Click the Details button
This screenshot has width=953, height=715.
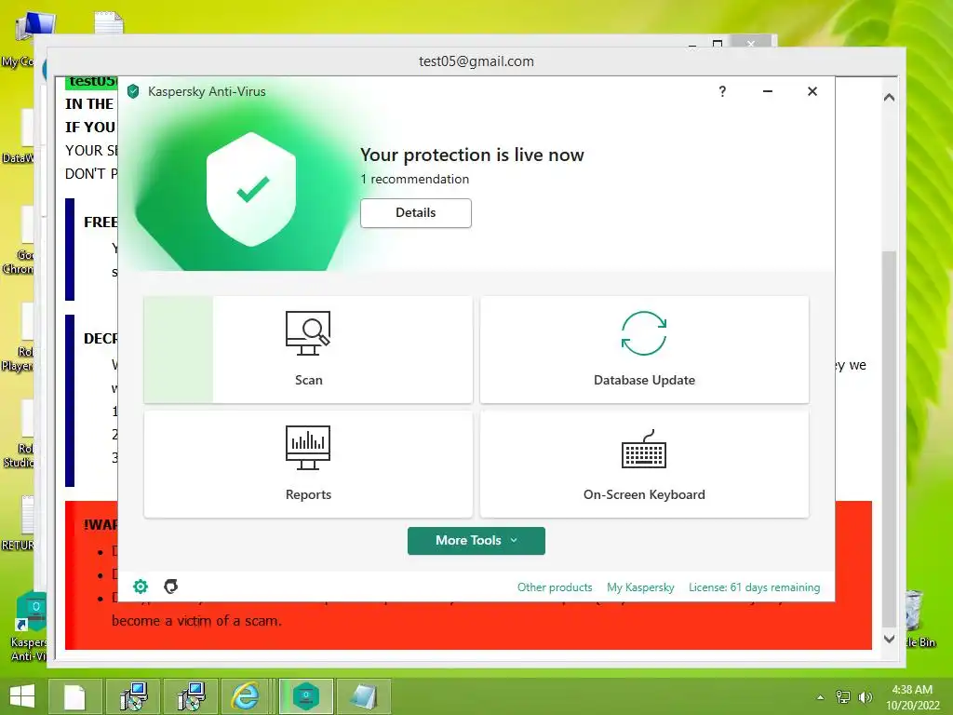coord(416,213)
